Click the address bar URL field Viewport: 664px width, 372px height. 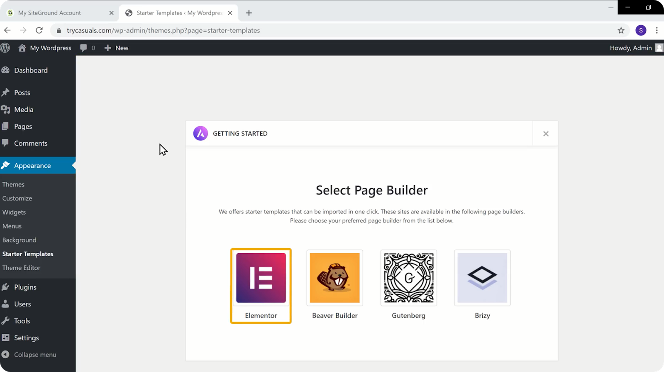point(339,30)
